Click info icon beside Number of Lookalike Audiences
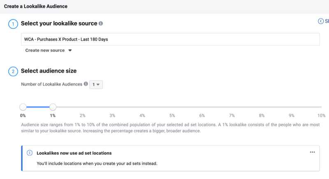329x179 pixels. [x=86, y=84]
